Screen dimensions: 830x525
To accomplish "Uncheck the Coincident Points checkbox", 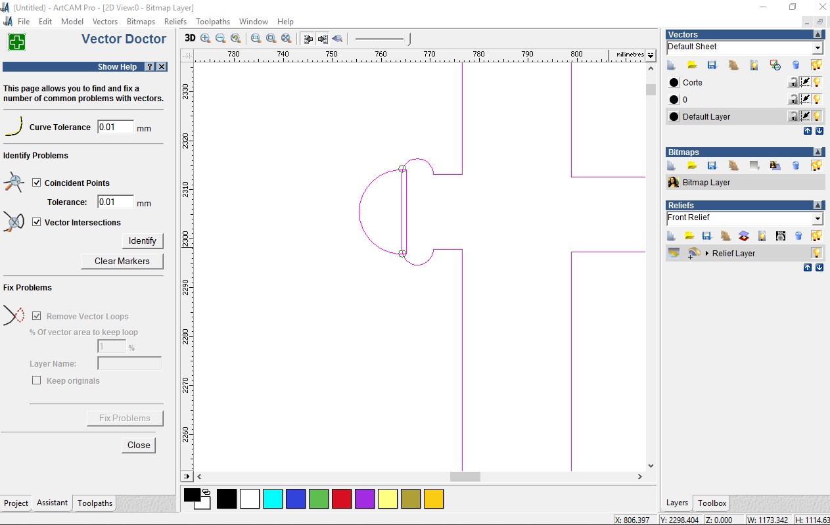I will 37,183.
